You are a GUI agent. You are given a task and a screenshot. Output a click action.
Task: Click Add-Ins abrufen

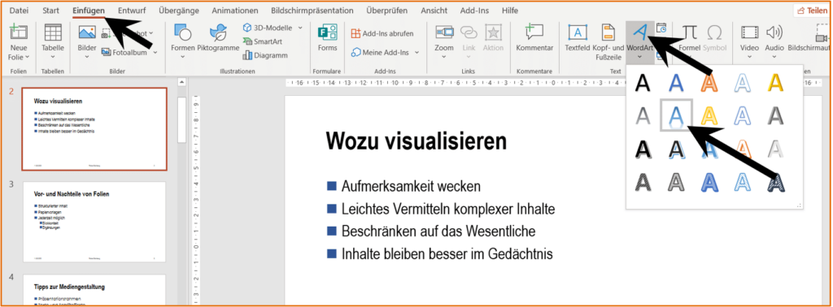coord(382,33)
